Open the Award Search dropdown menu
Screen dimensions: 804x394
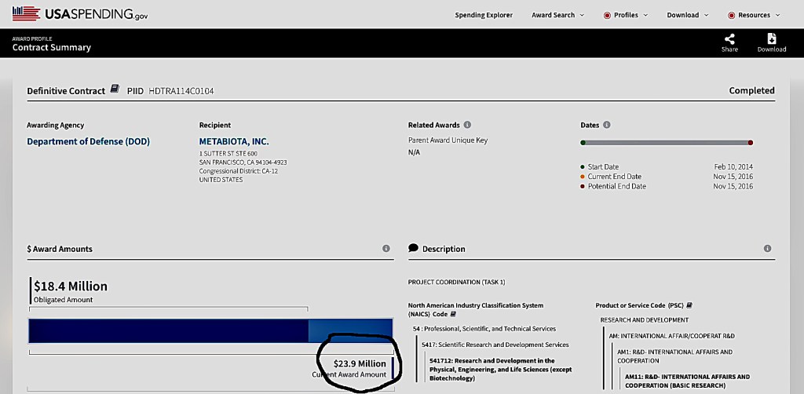tap(557, 15)
